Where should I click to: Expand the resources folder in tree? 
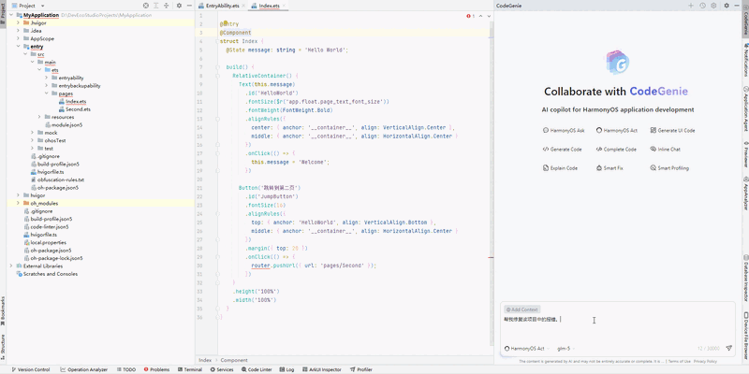[x=39, y=117]
